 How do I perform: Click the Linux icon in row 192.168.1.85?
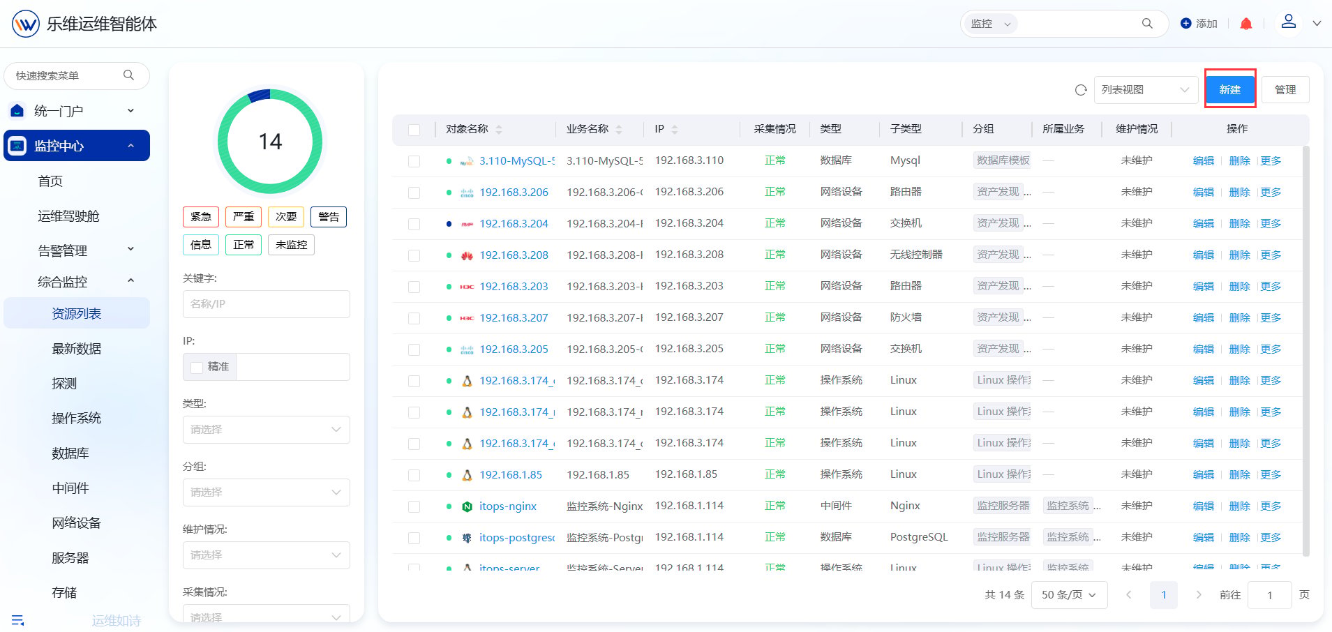point(467,475)
